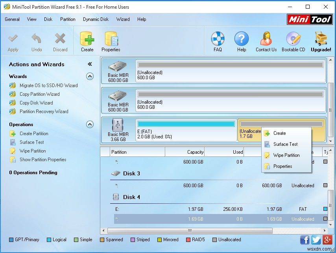The height and width of the screenshot is (253, 336).
Task: Collapse the Operations section
Action: click(90, 124)
